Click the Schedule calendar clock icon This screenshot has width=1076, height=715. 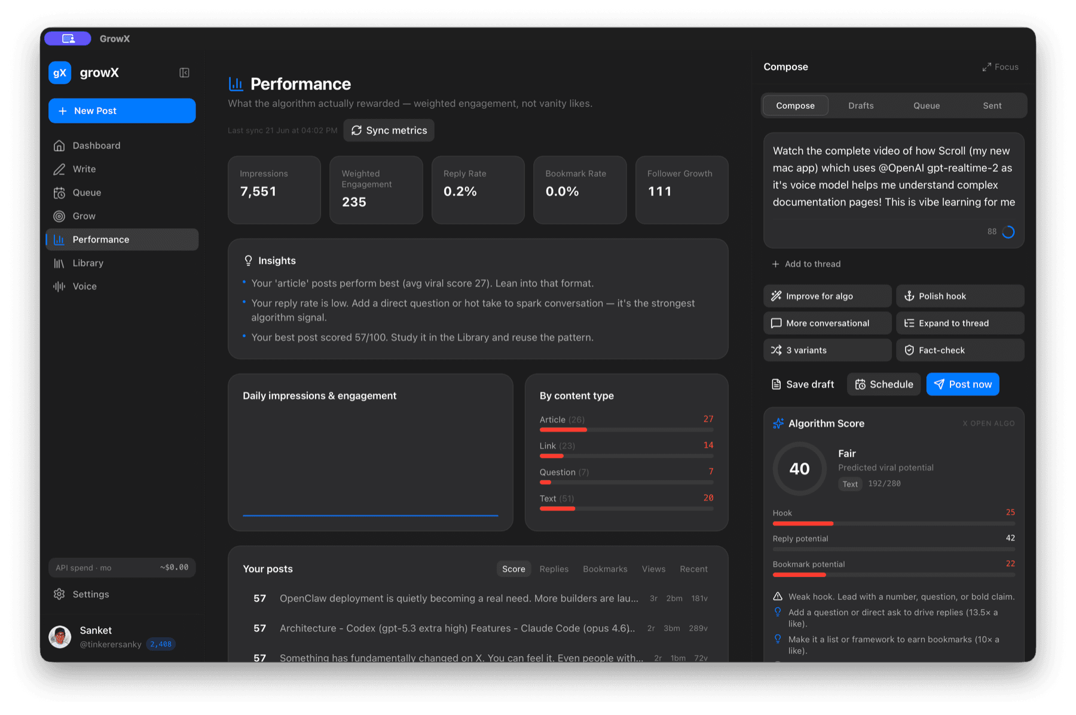[x=860, y=384]
